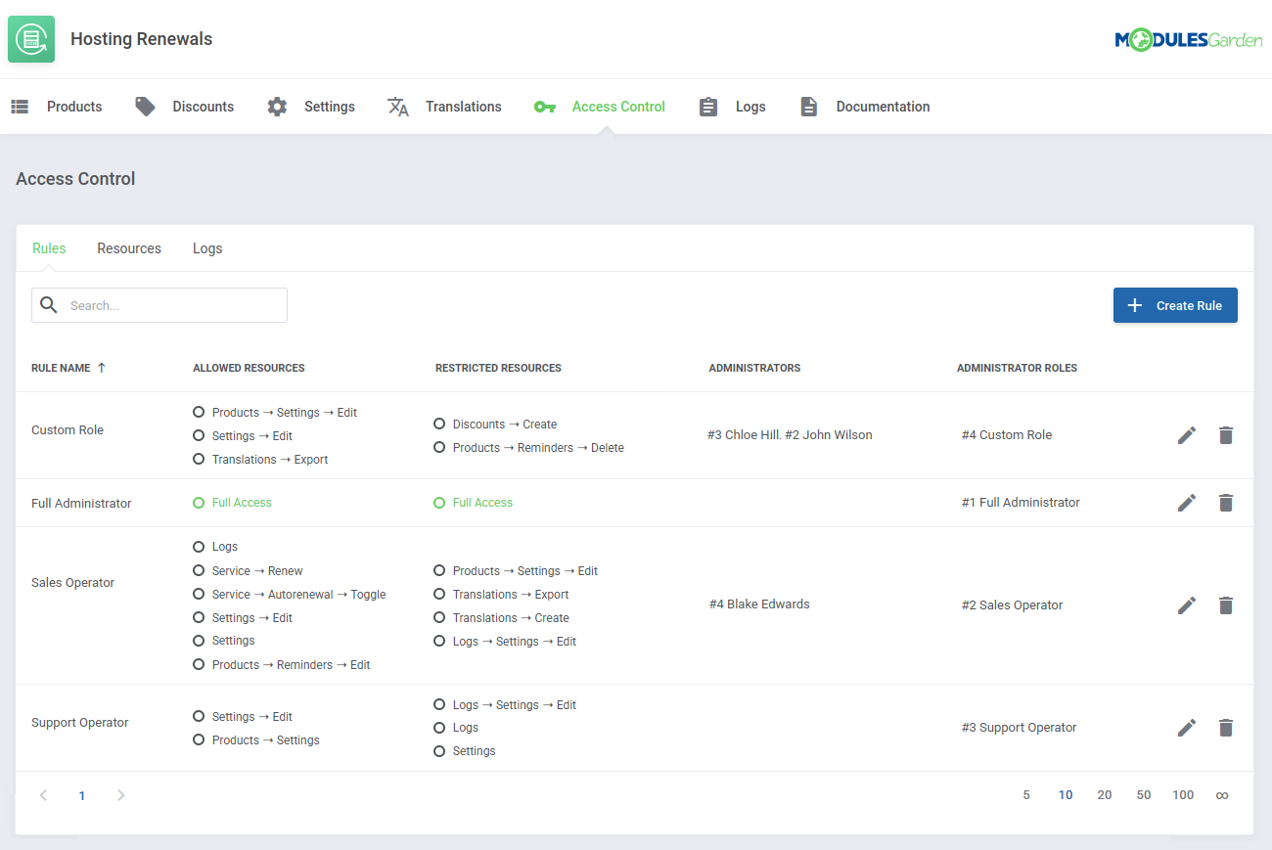Switch to the Resources tab
1272x850 pixels.
tap(129, 248)
